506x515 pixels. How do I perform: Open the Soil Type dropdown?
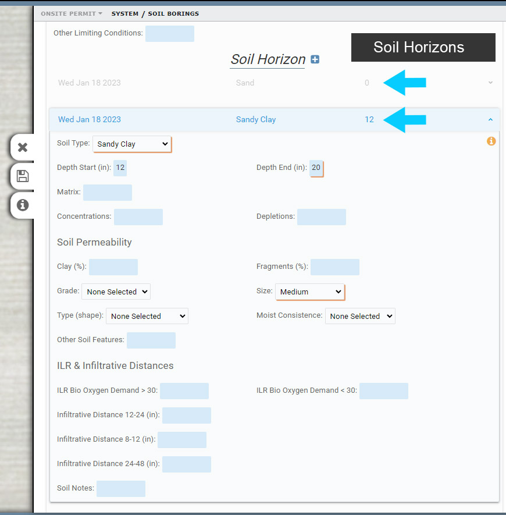[x=132, y=144]
